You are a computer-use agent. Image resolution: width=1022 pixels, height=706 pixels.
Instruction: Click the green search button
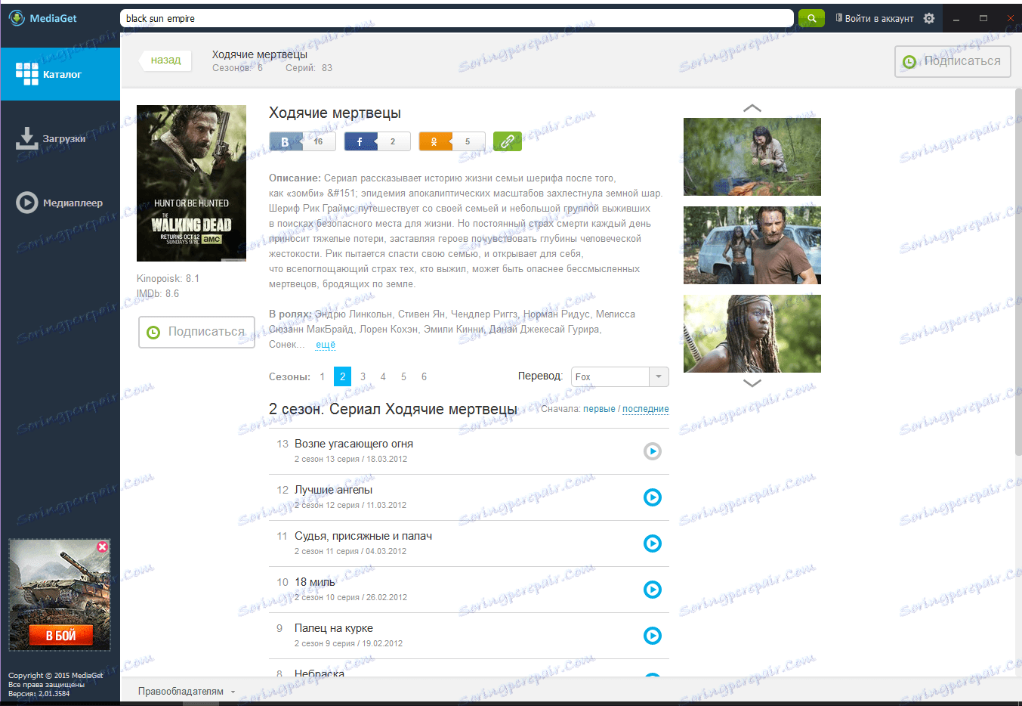pyautogui.click(x=811, y=18)
